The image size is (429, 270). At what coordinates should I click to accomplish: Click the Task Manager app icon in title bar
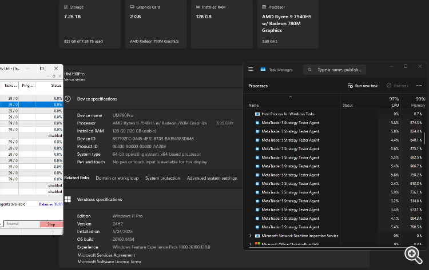(x=263, y=69)
